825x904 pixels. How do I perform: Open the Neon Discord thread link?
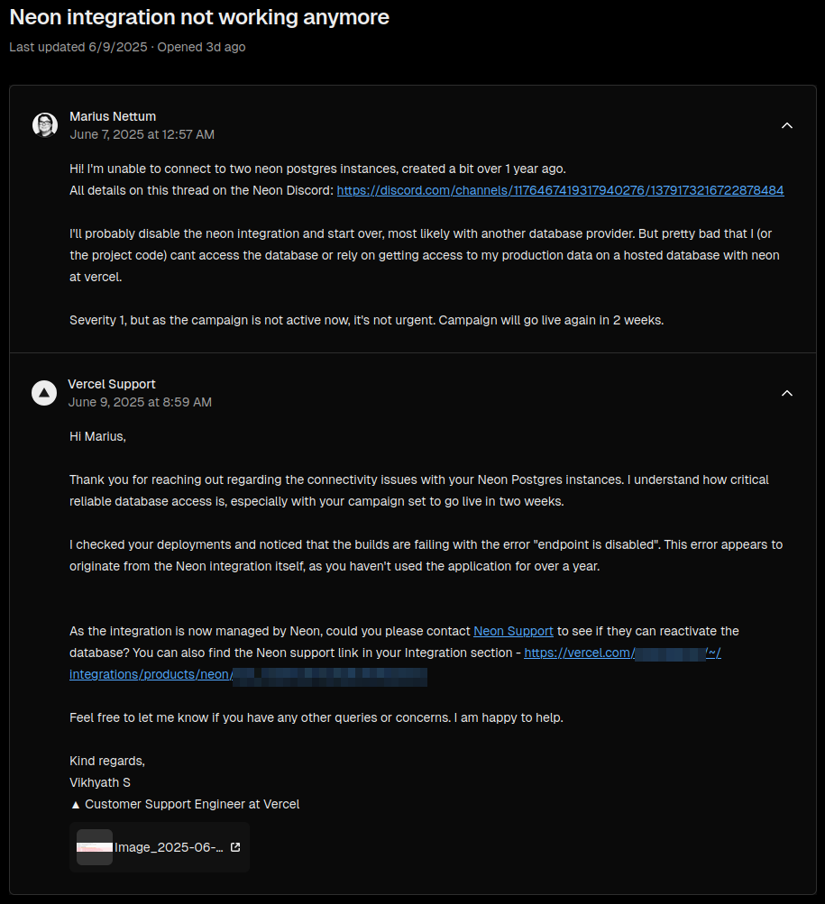coord(560,190)
